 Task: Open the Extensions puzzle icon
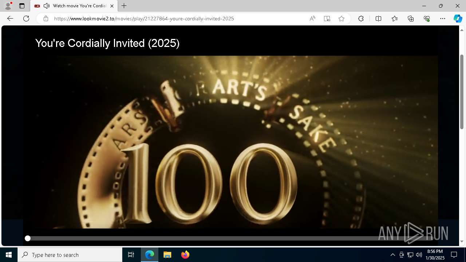pyautogui.click(x=361, y=19)
